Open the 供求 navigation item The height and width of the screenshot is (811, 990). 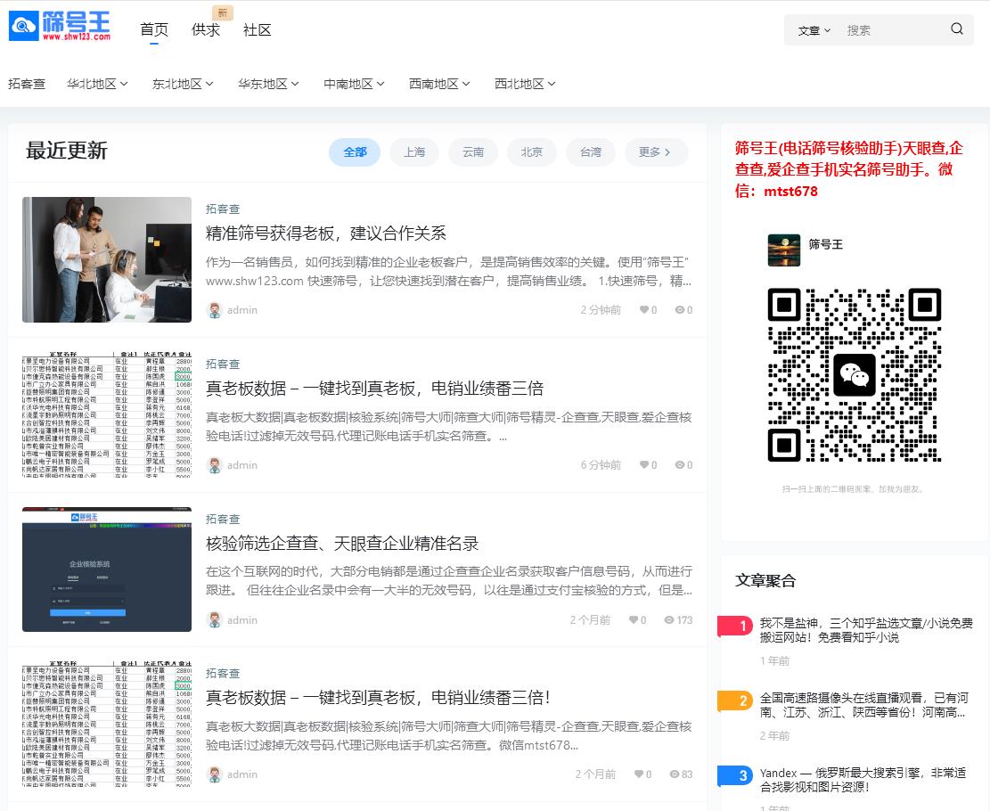[x=206, y=30]
